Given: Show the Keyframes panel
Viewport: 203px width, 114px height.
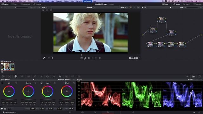Looking at the screenshot, I should click(187, 77).
